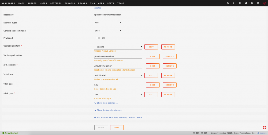Screen dimensions: 268x135
Task: Click the VM Images location input field
Action: [x=118, y=56]
